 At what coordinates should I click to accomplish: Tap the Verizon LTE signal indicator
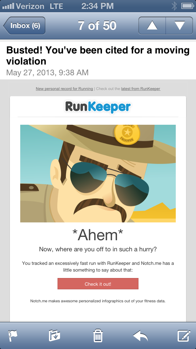coord(33,6)
